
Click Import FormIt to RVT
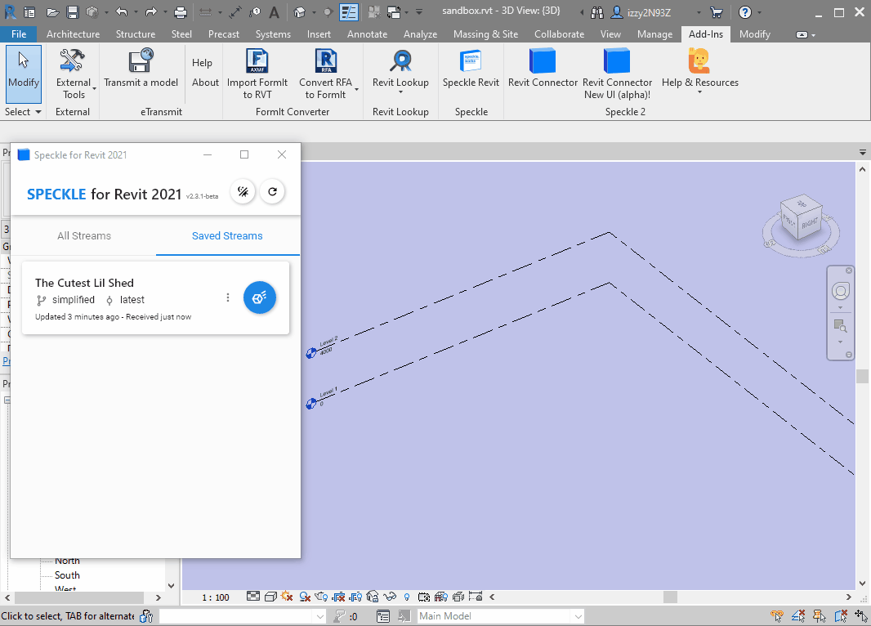(257, 74)
